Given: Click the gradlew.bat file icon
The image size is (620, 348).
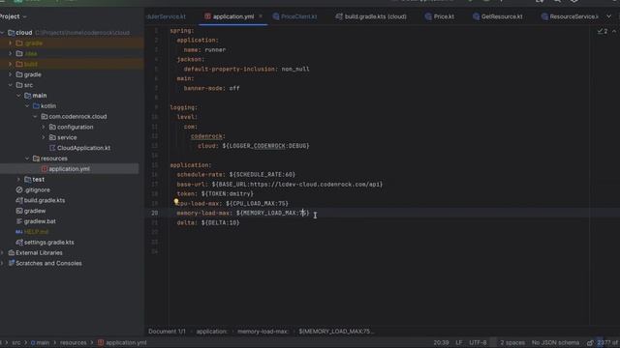Looking at the screenshot, I should click(x=19, y=221).
